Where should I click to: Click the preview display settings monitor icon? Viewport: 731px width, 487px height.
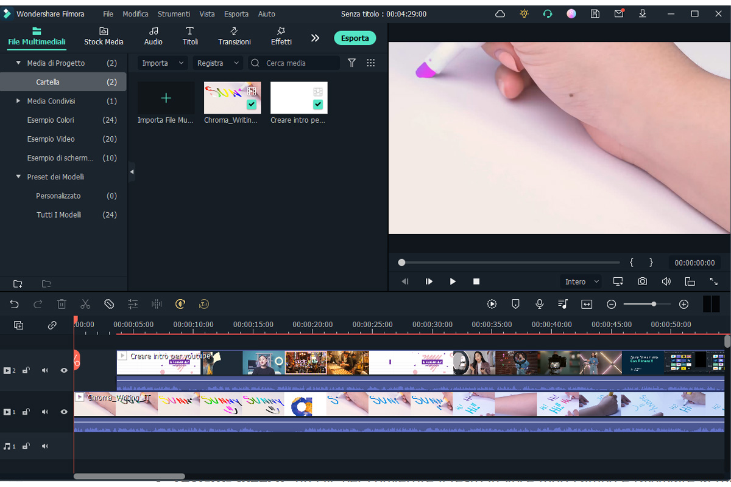(x=618, y=281)
